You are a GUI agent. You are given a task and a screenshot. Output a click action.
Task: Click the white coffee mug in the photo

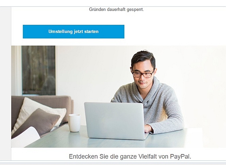[74, 123]
